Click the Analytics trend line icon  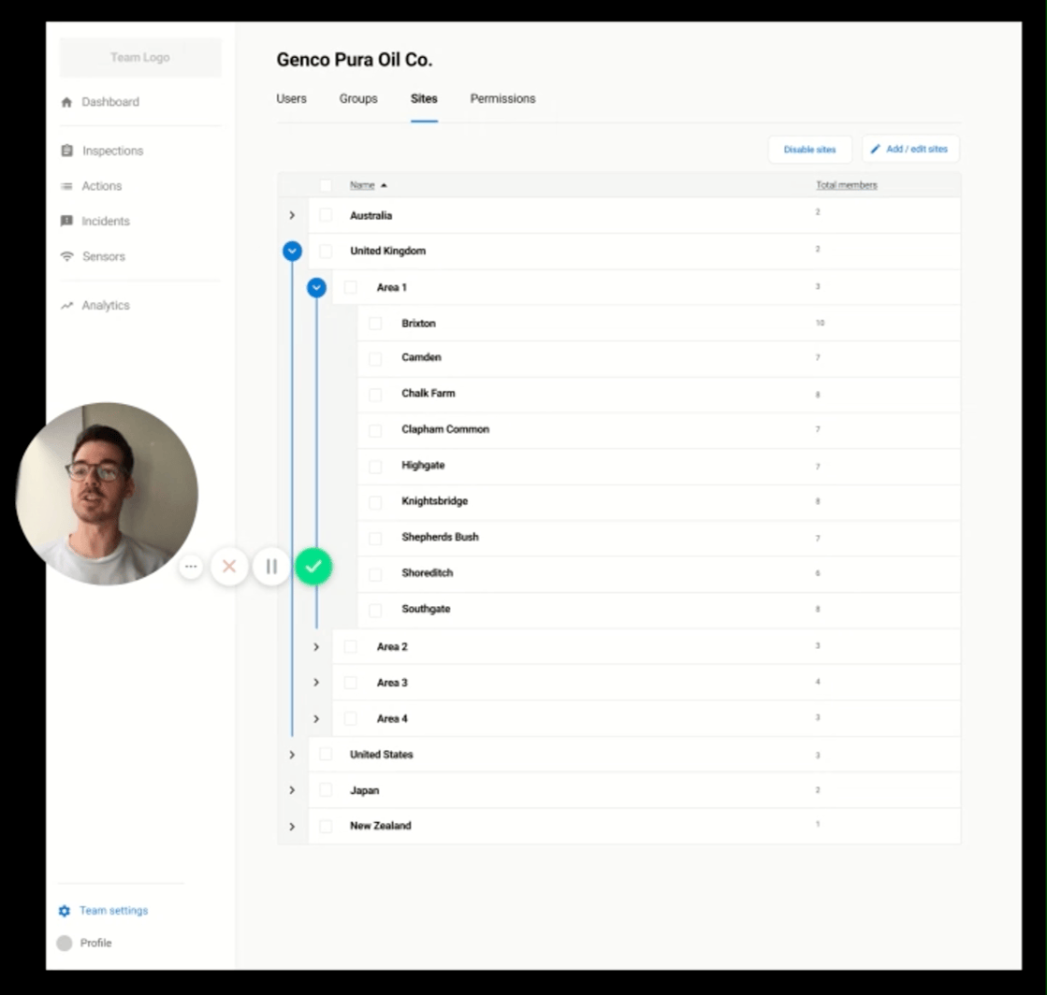66,306
